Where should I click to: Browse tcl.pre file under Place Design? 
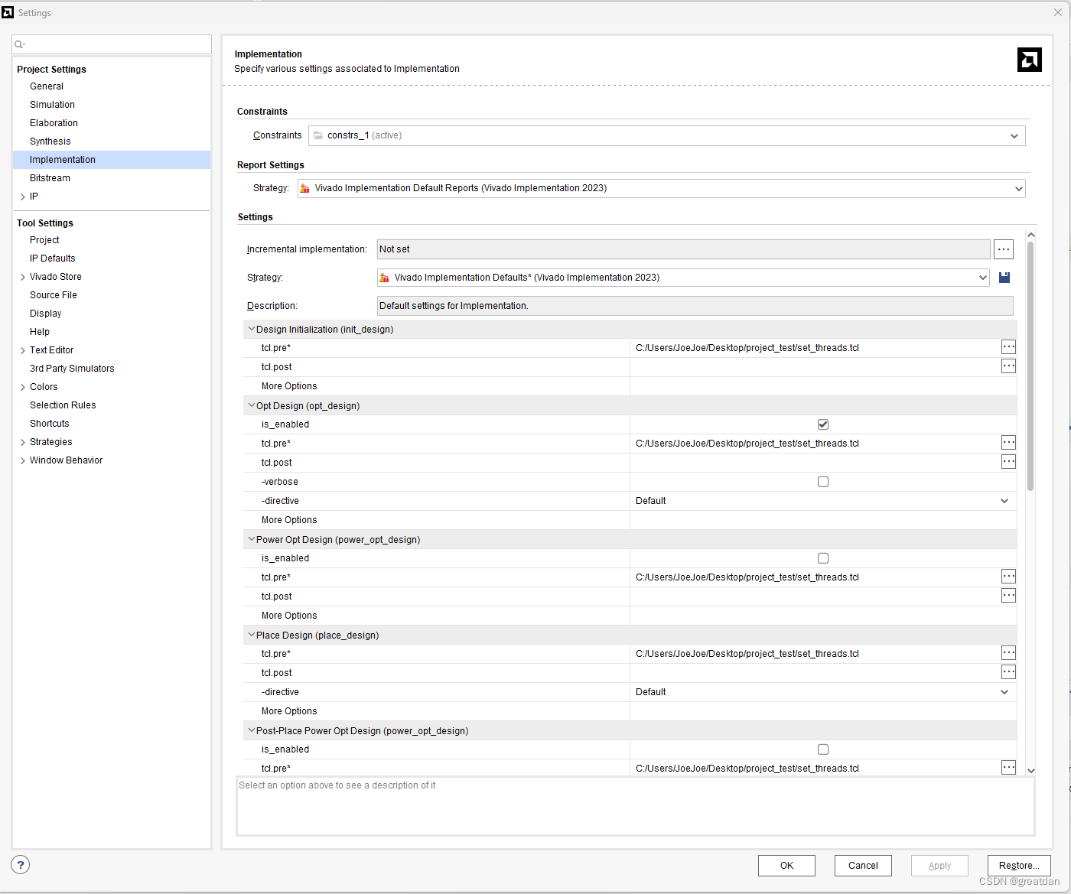point(1008,653)
